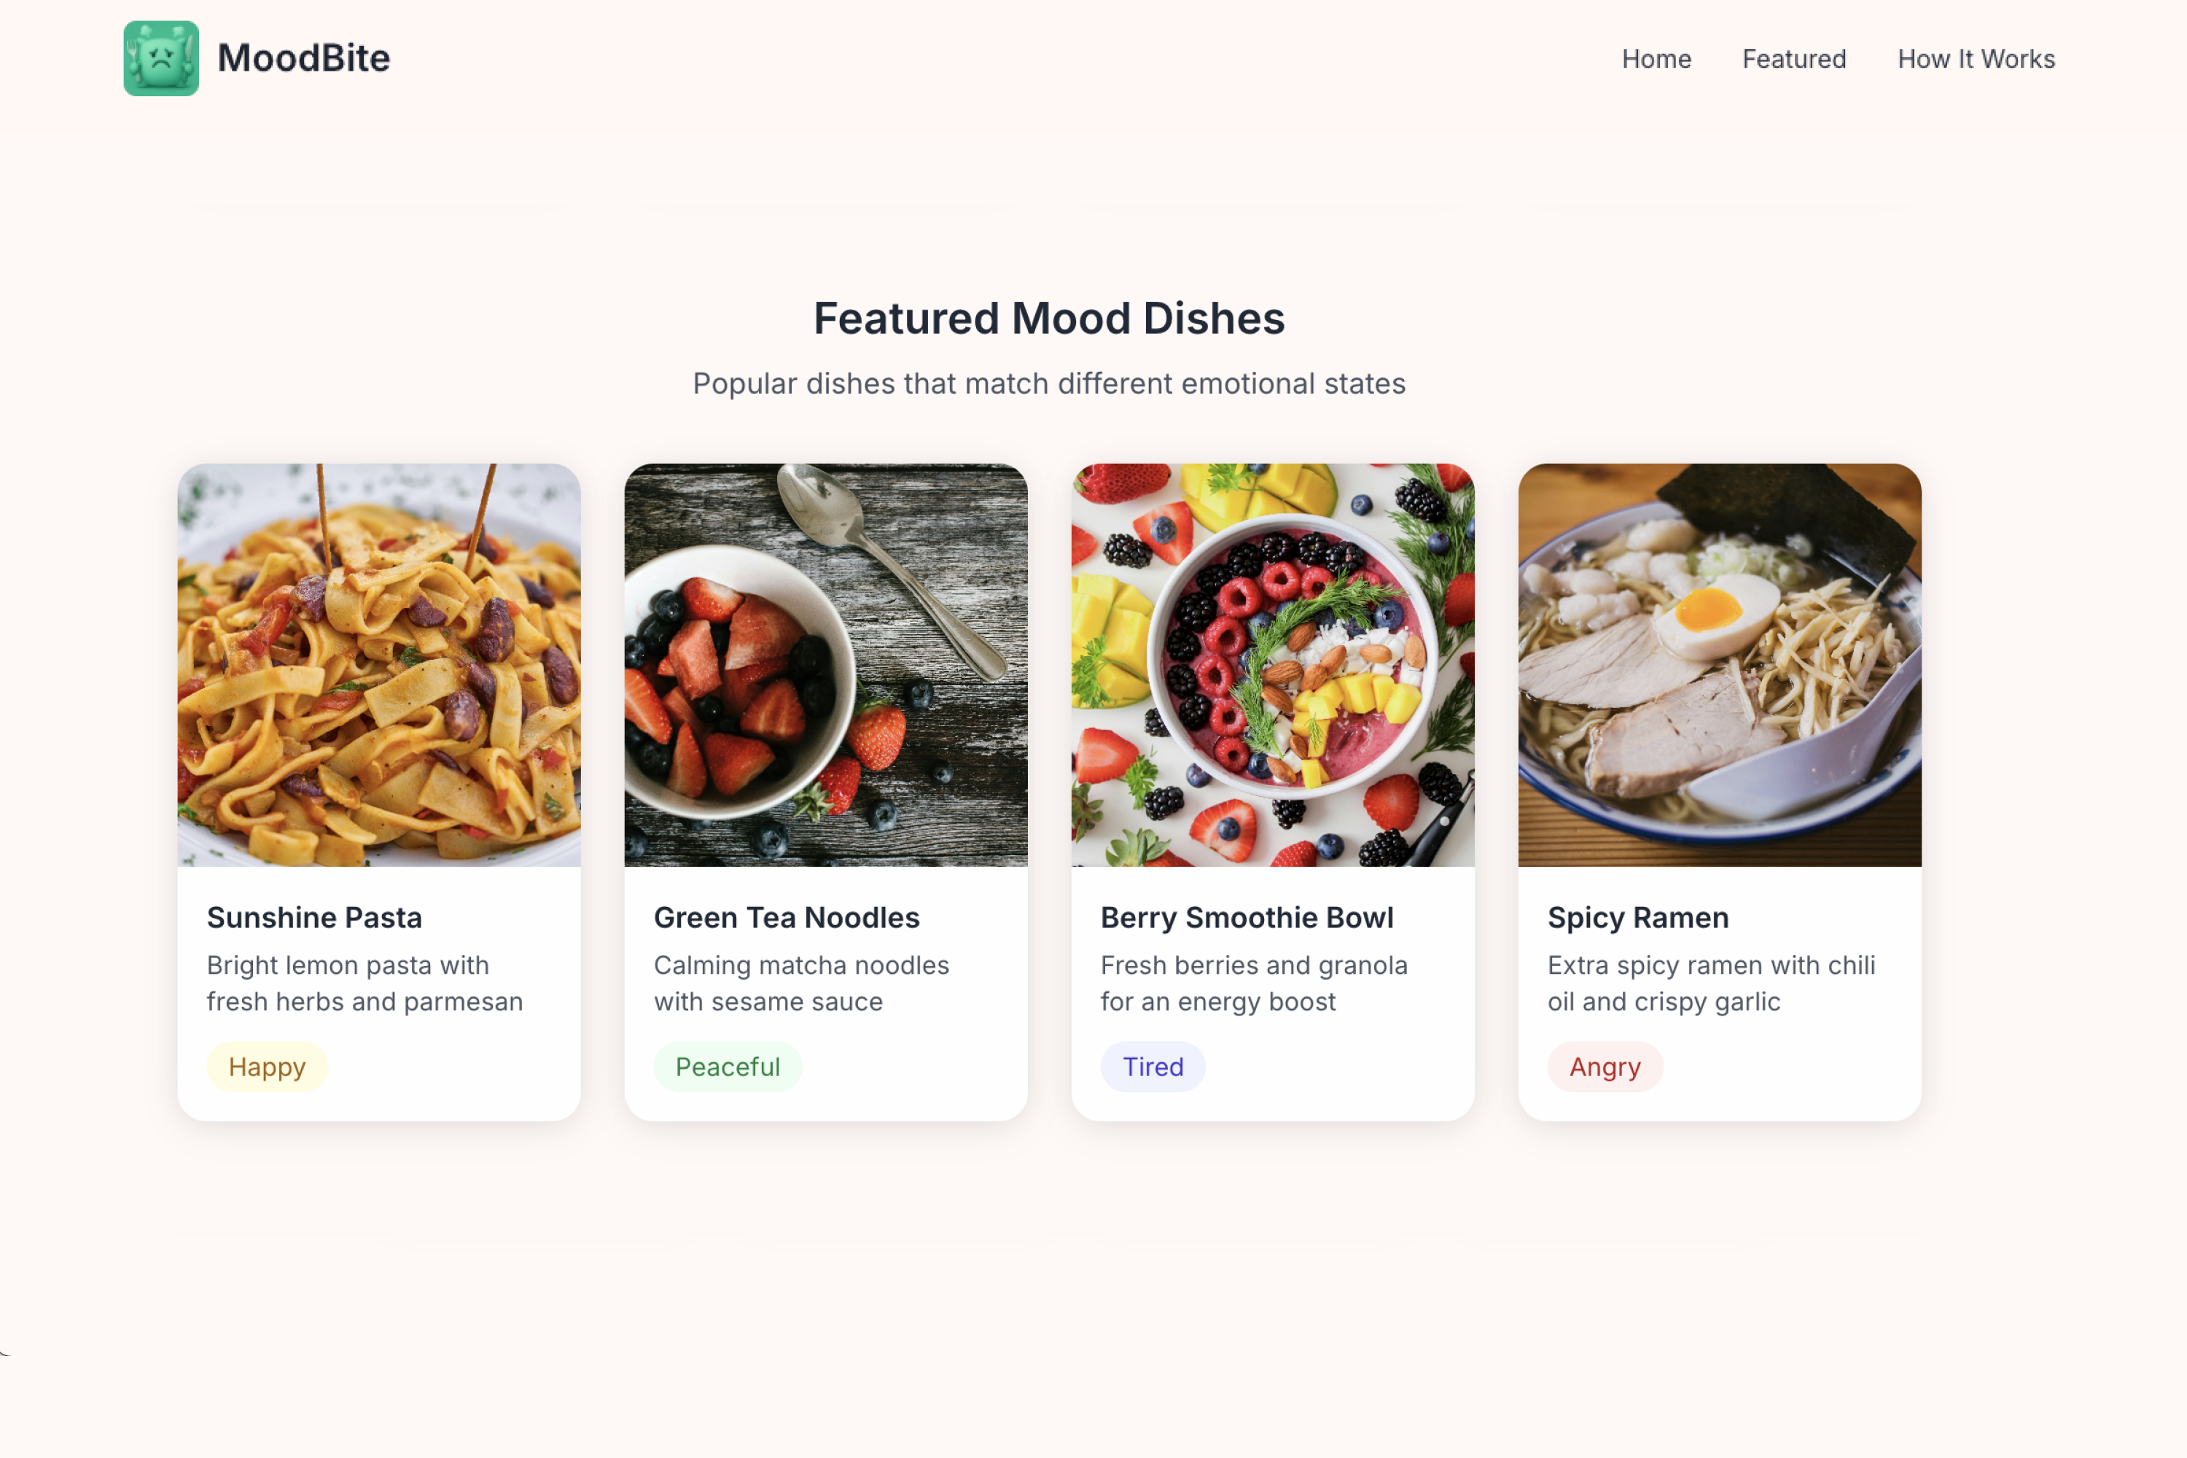Click the Green Tea Noodles title
The image size is (2187, 1458).
pos(787,918)
